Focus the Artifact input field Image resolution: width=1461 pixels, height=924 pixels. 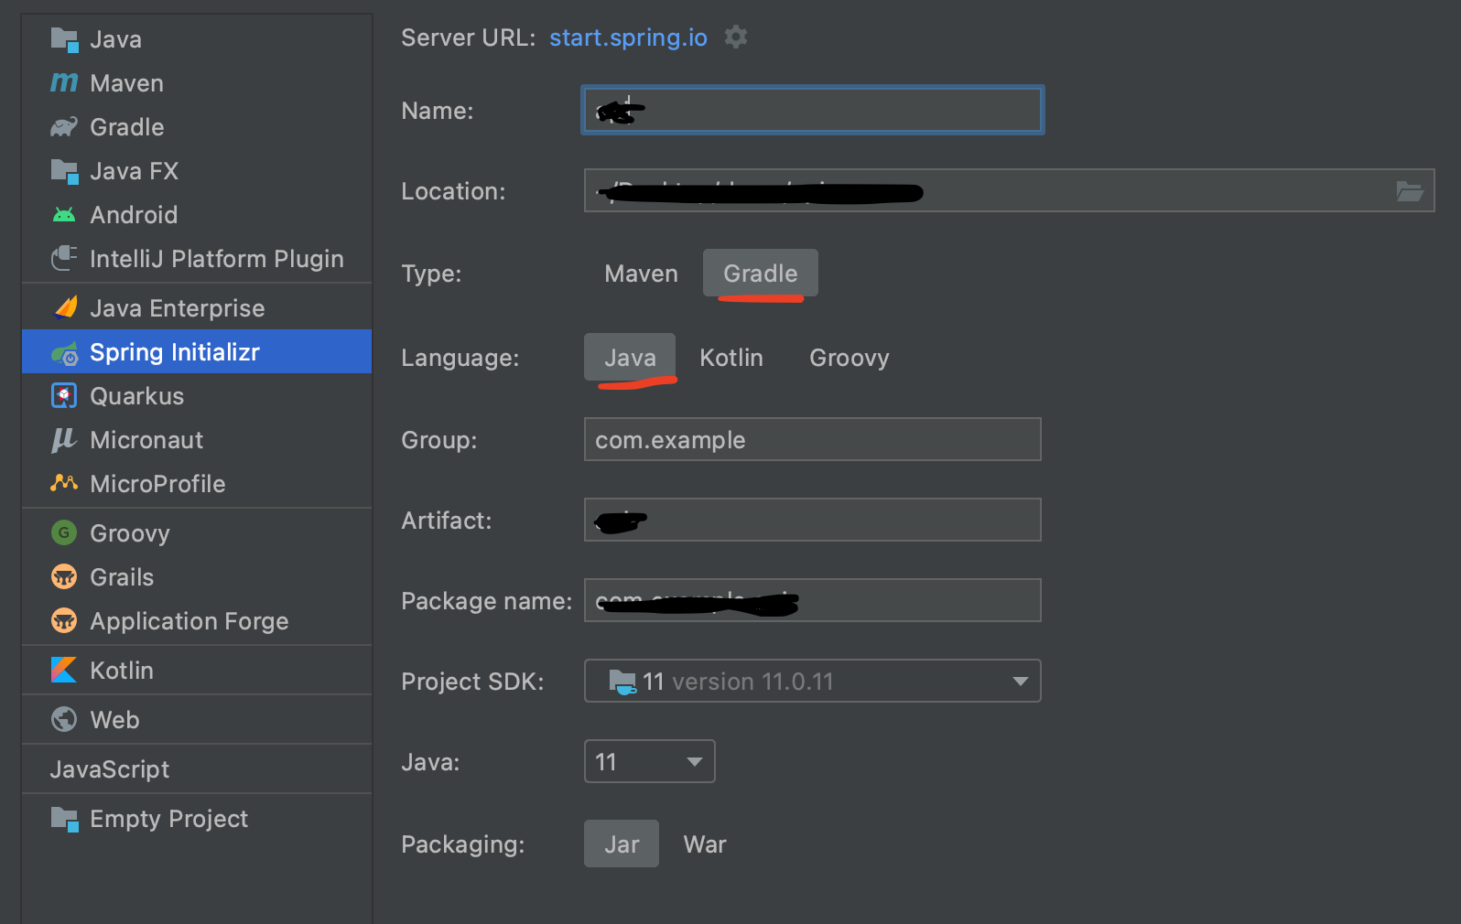[x=813, y=520]
